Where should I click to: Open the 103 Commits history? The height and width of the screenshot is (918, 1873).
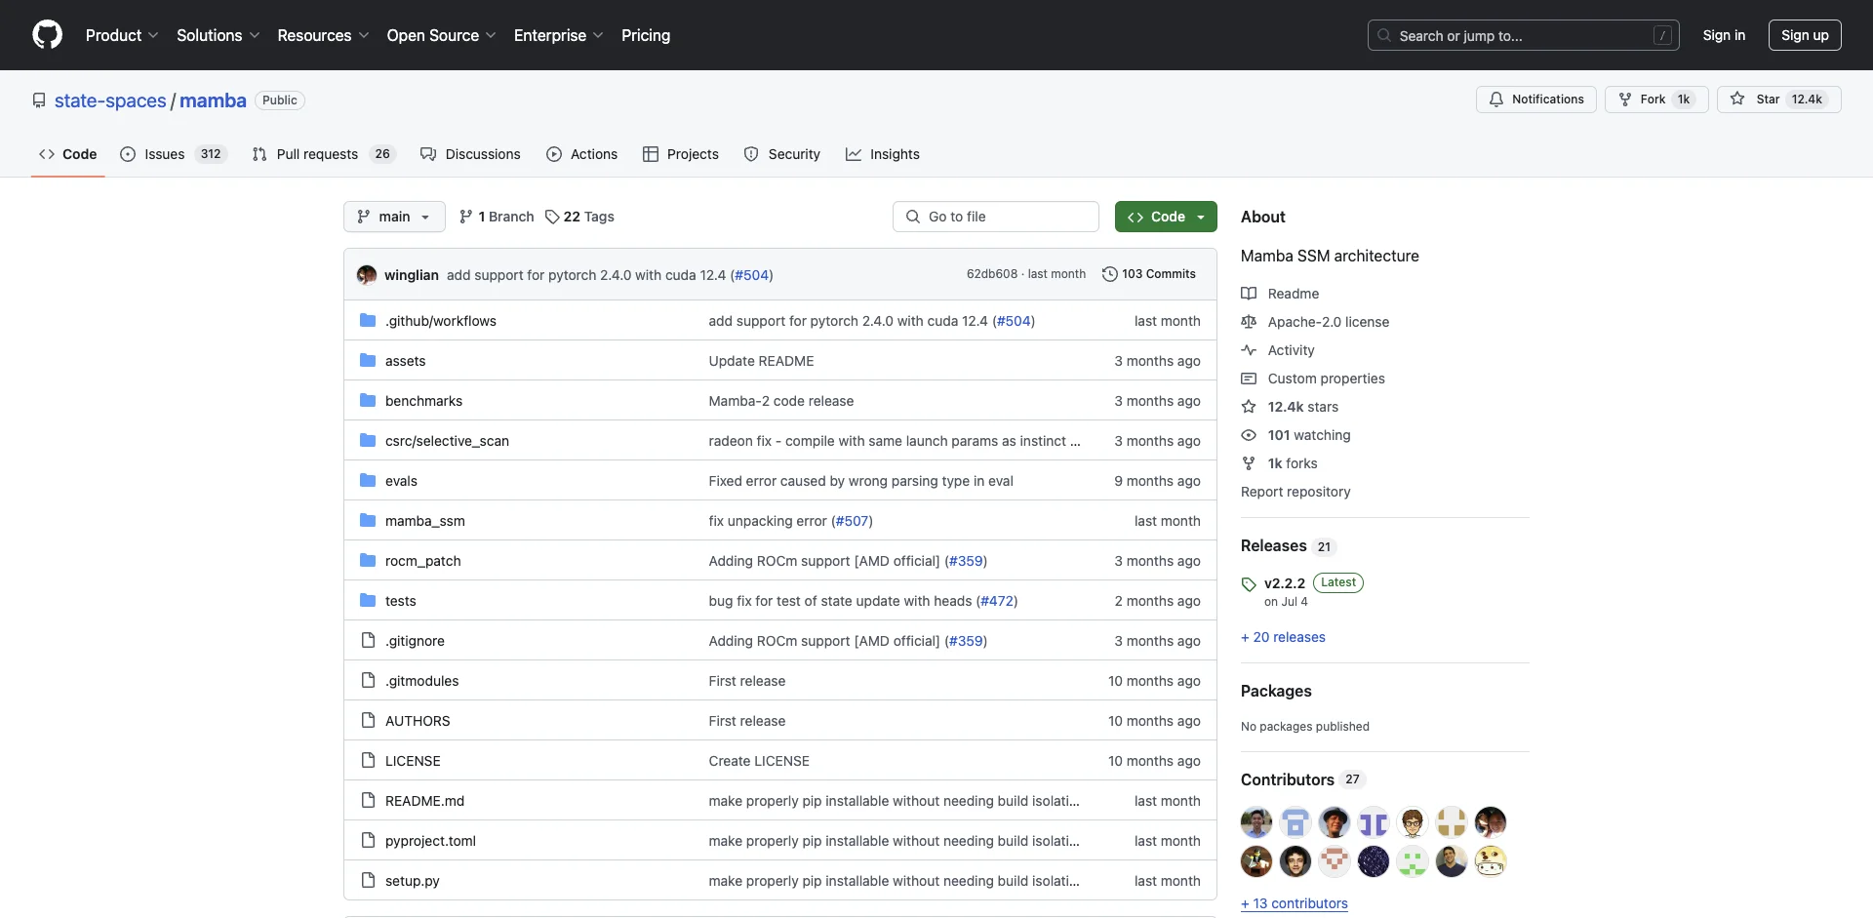pyautogui.click(x=1148, y=274)
